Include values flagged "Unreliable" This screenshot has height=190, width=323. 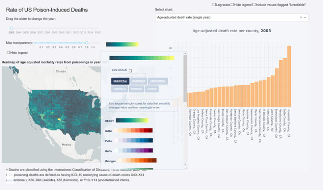click(255, 5)
